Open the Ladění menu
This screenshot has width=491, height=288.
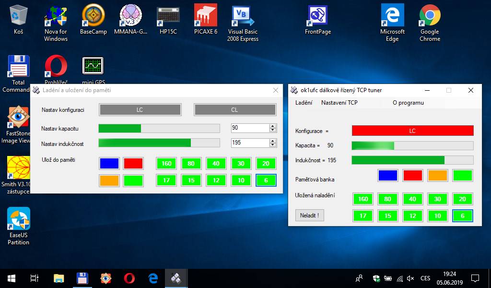(304, 103)
